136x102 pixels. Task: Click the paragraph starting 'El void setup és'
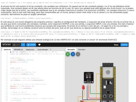67,25
